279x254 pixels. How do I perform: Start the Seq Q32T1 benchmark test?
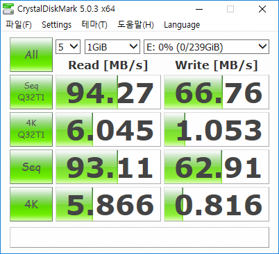(x=31, y=92)
